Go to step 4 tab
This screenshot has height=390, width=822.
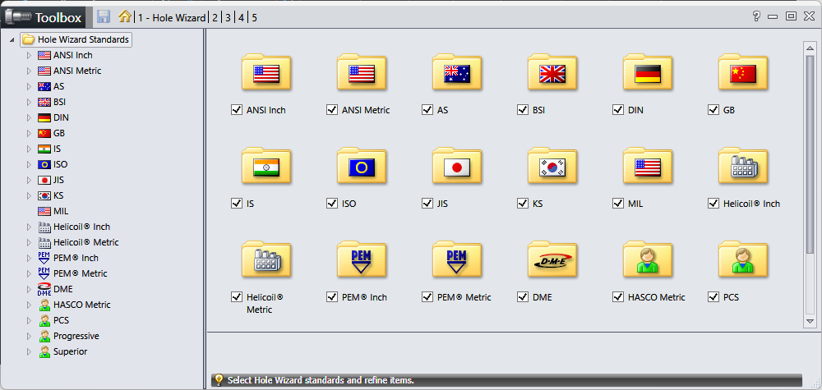[241, 18]
